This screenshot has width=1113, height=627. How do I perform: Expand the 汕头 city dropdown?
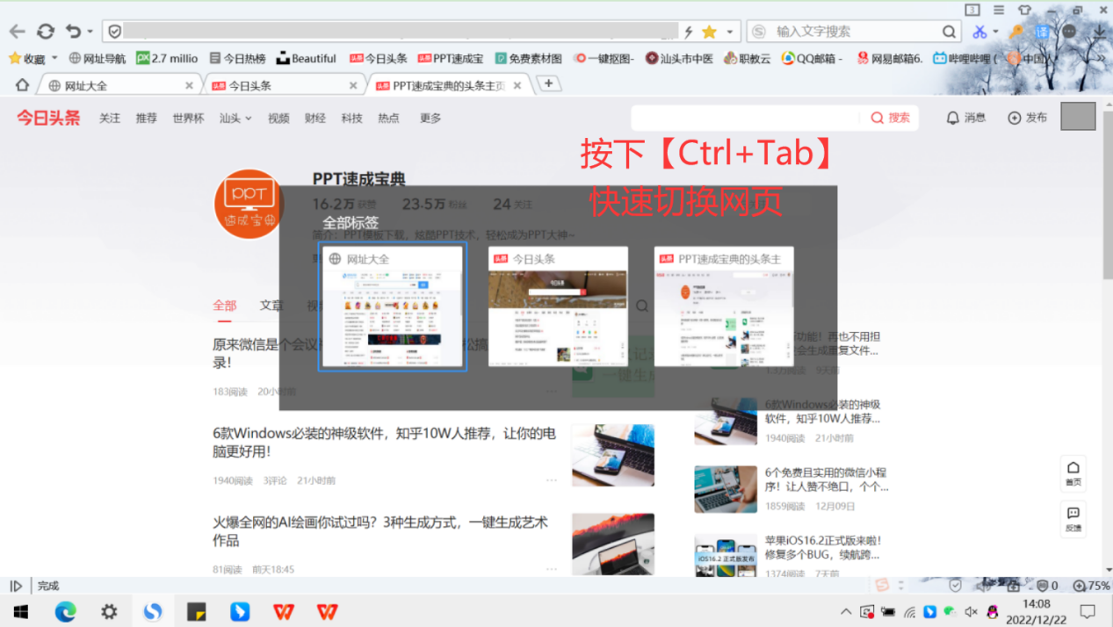click(x=235, y=119)
